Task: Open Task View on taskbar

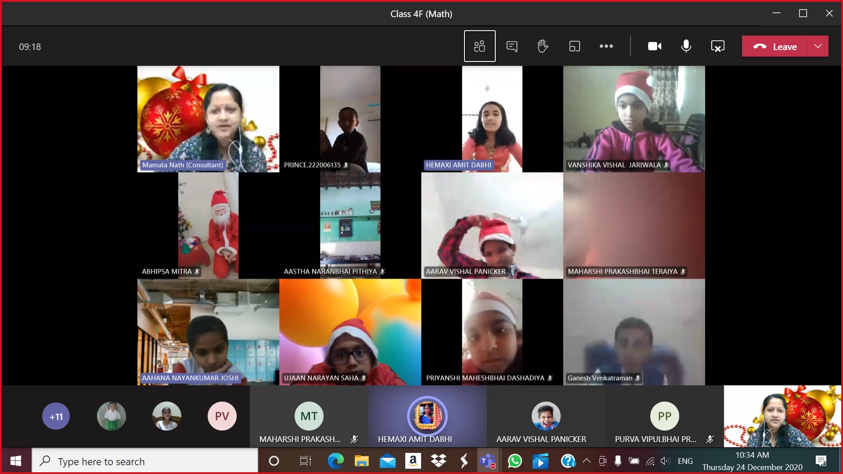Action: 305,461
